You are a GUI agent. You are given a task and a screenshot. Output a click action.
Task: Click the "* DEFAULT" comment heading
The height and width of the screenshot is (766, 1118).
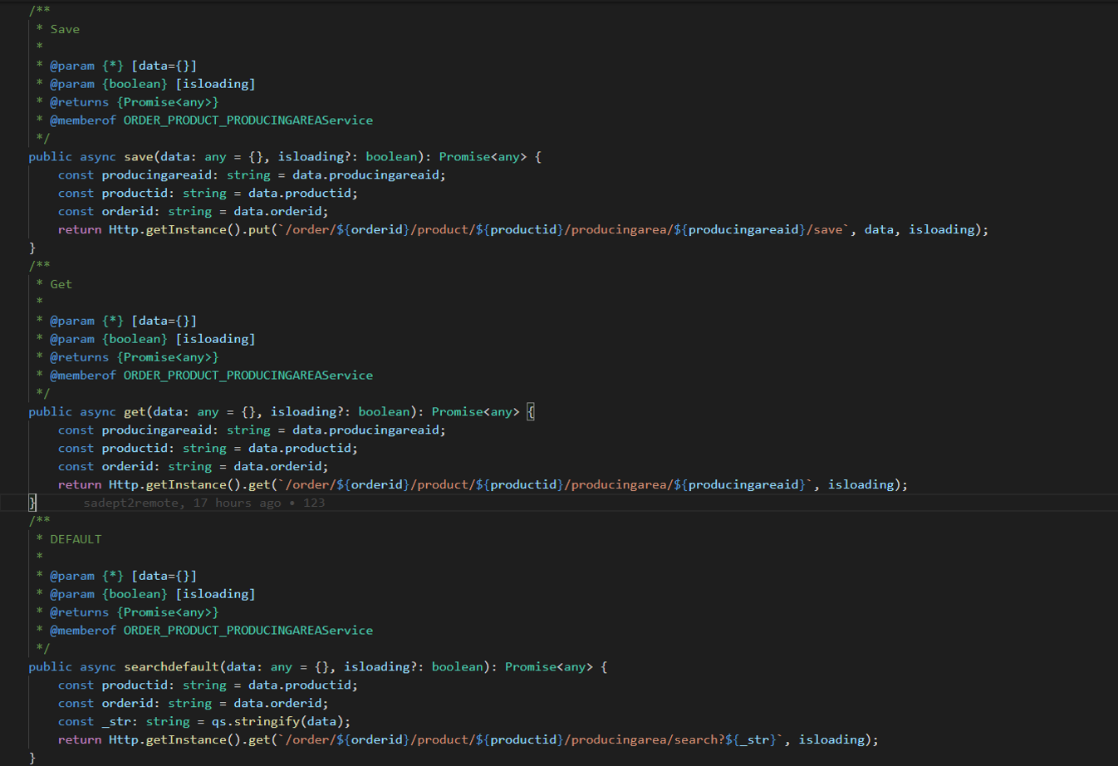pos(69,539)
